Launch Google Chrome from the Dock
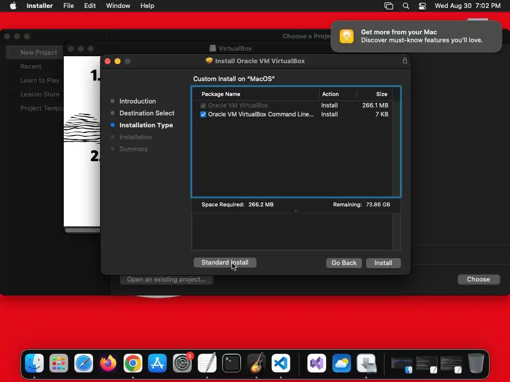 pyautogui.click(x=132, y=363)
